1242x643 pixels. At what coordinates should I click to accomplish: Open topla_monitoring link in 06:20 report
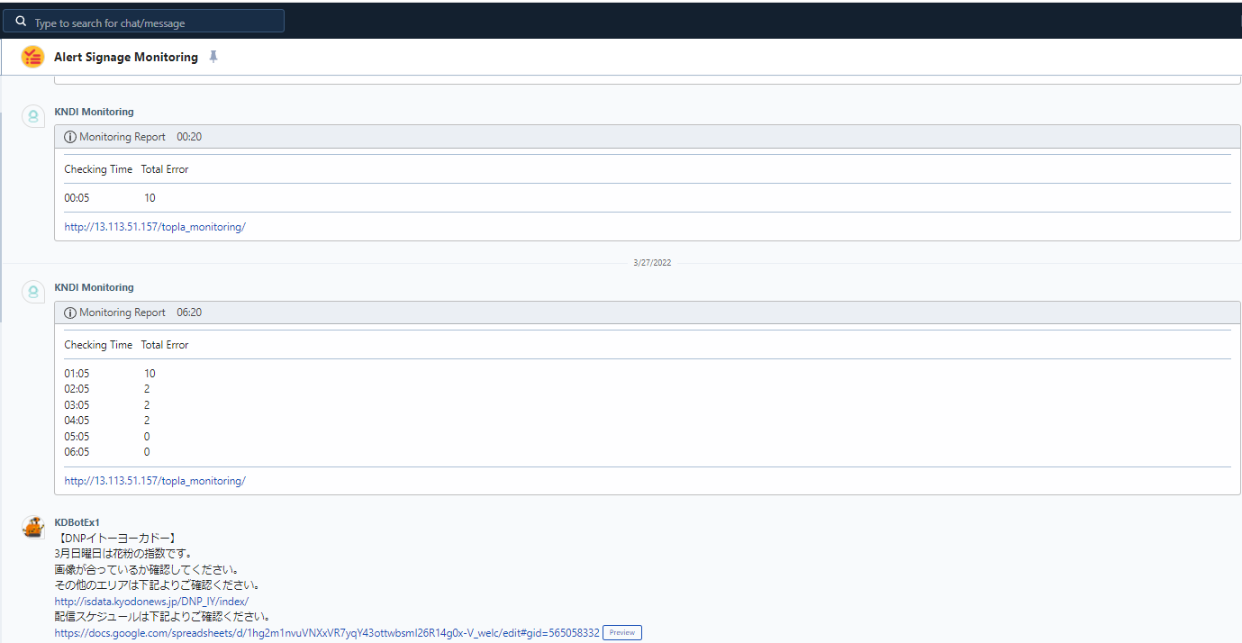[154, 481]
